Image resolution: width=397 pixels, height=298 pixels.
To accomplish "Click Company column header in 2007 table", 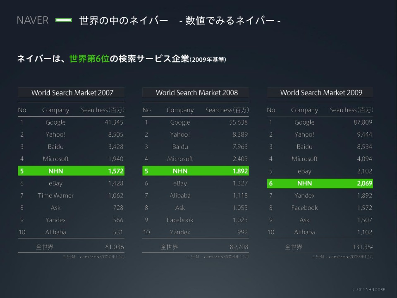I will click(x=55, y=110).
